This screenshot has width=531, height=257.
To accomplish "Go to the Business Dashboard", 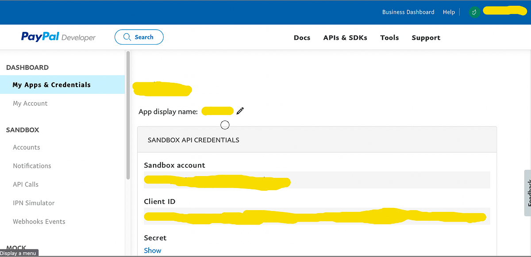I will (x=408, y=12).
